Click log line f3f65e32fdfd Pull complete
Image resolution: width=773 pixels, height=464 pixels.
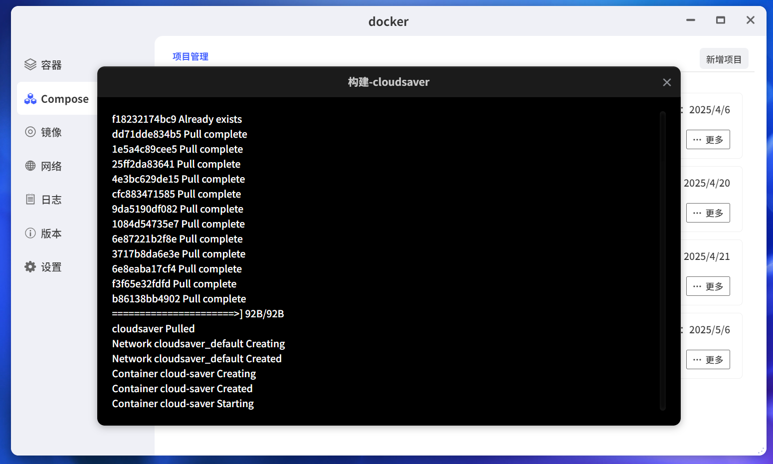coord(175,284)
